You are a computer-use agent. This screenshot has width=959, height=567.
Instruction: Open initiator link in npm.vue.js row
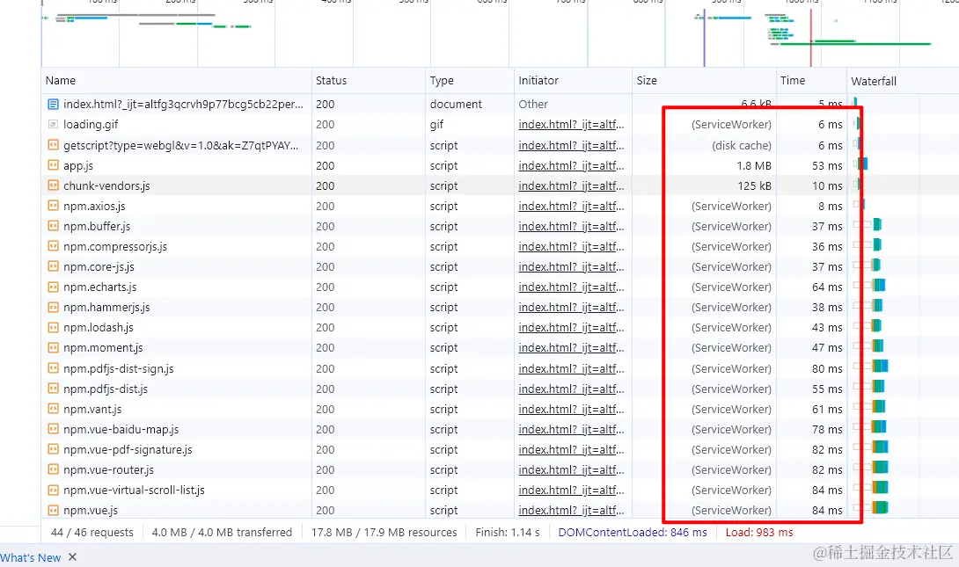[x=571, y=510]
